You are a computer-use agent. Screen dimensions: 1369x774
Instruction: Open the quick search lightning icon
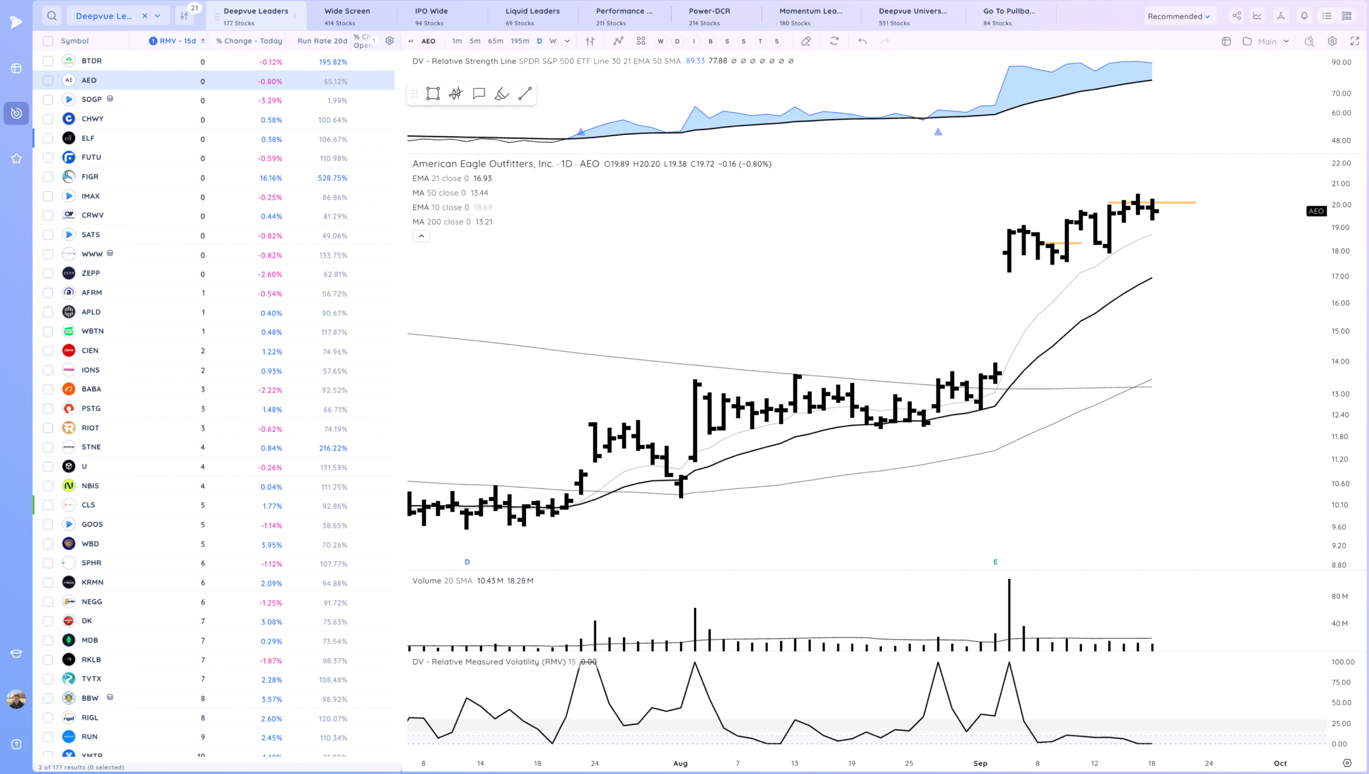point(1309,41)
